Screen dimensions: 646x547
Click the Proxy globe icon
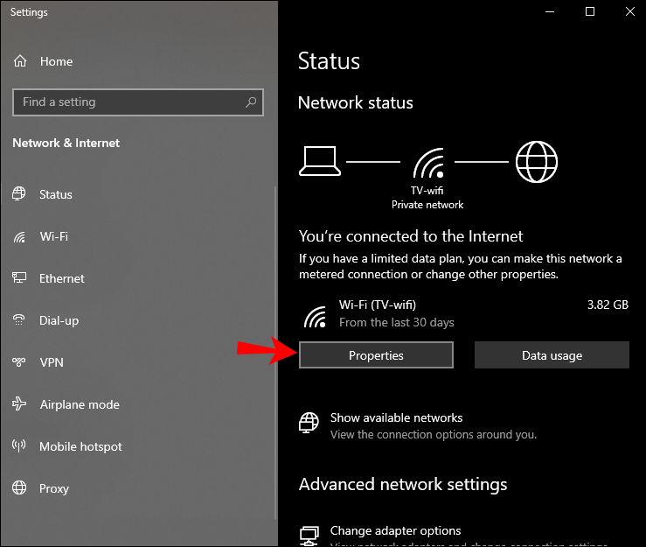[19, 488]
